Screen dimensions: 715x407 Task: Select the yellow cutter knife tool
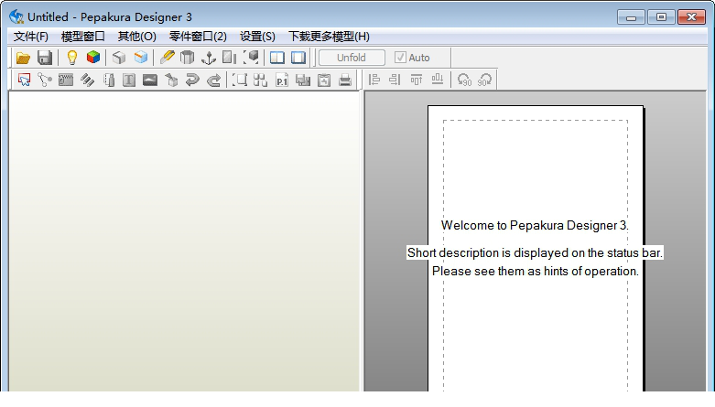pos(167,58)
